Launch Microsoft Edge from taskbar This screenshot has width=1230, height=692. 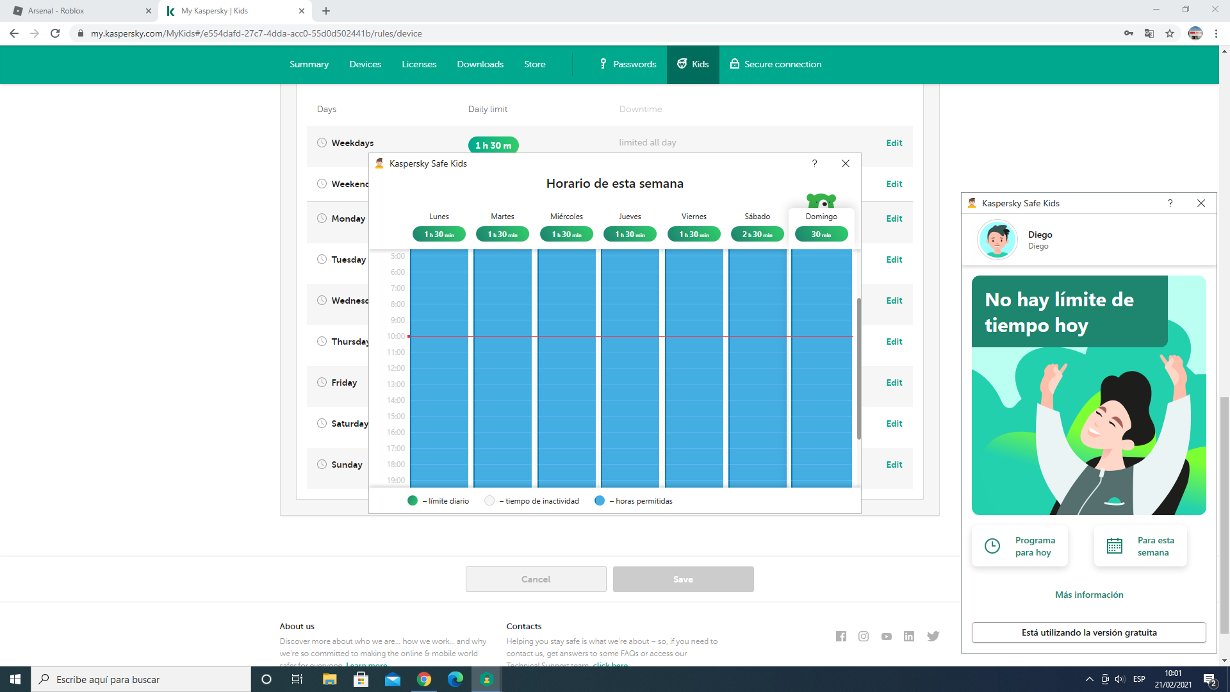(455, 679)
